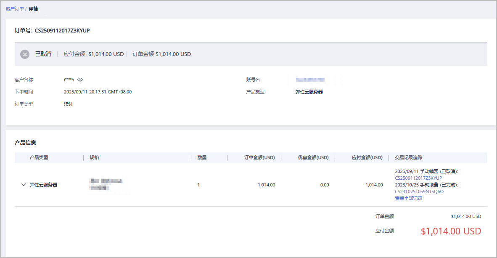
Task: Click the 下单时间 timestamp value
Action: [x=98, y=92]
